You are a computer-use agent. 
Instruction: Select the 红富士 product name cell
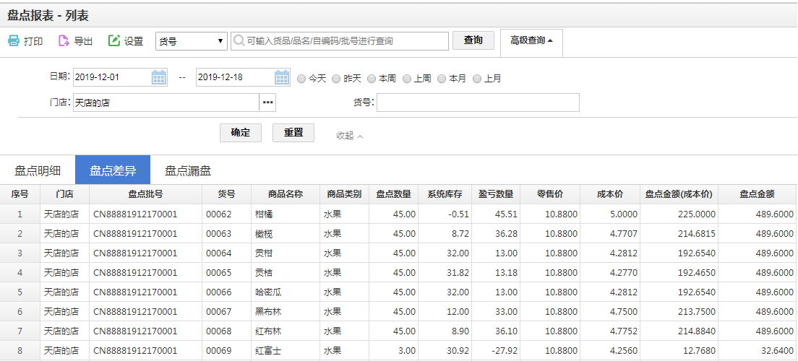click(x=286, y=351)
